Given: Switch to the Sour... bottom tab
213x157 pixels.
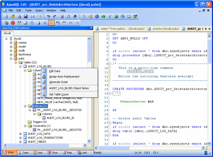Looking at the screenshot, I should coord(54,153).
